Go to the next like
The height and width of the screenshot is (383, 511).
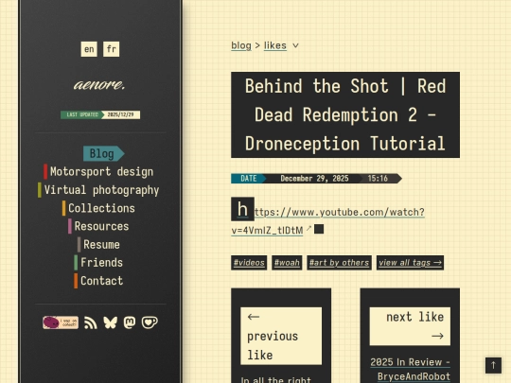[410, 326]
